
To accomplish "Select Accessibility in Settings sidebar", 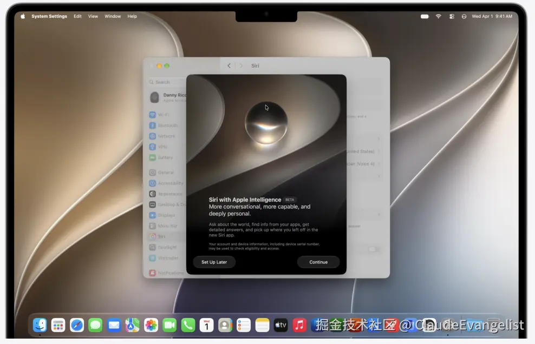I will pyautogui.click(x=167, y=183).
